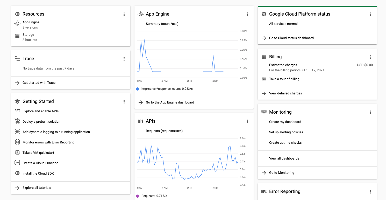Image resolution: width=386 pixels, height=200 pixels.
Task: Click No trace data from past 7 days
Action: (48, 68)
